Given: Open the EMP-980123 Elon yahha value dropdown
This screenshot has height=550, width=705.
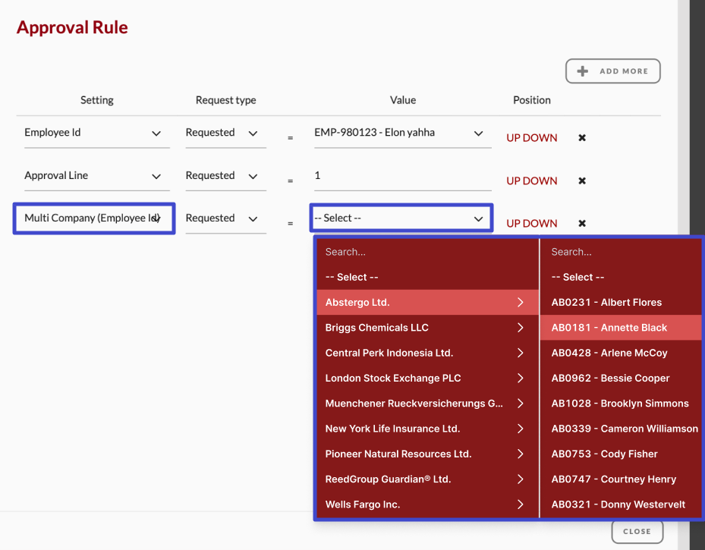Looking at the screenshot, I should pos(402,133).
